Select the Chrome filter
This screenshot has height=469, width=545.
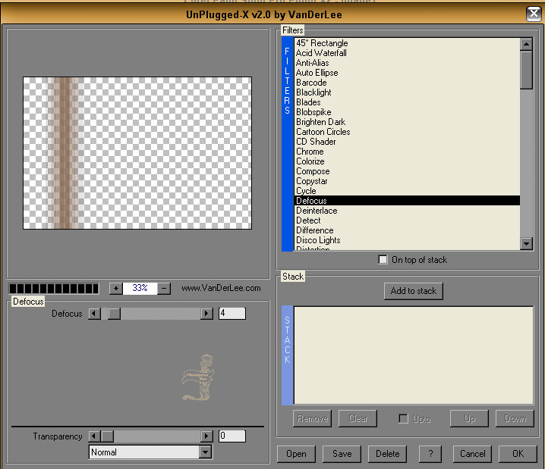coord(407,152)
